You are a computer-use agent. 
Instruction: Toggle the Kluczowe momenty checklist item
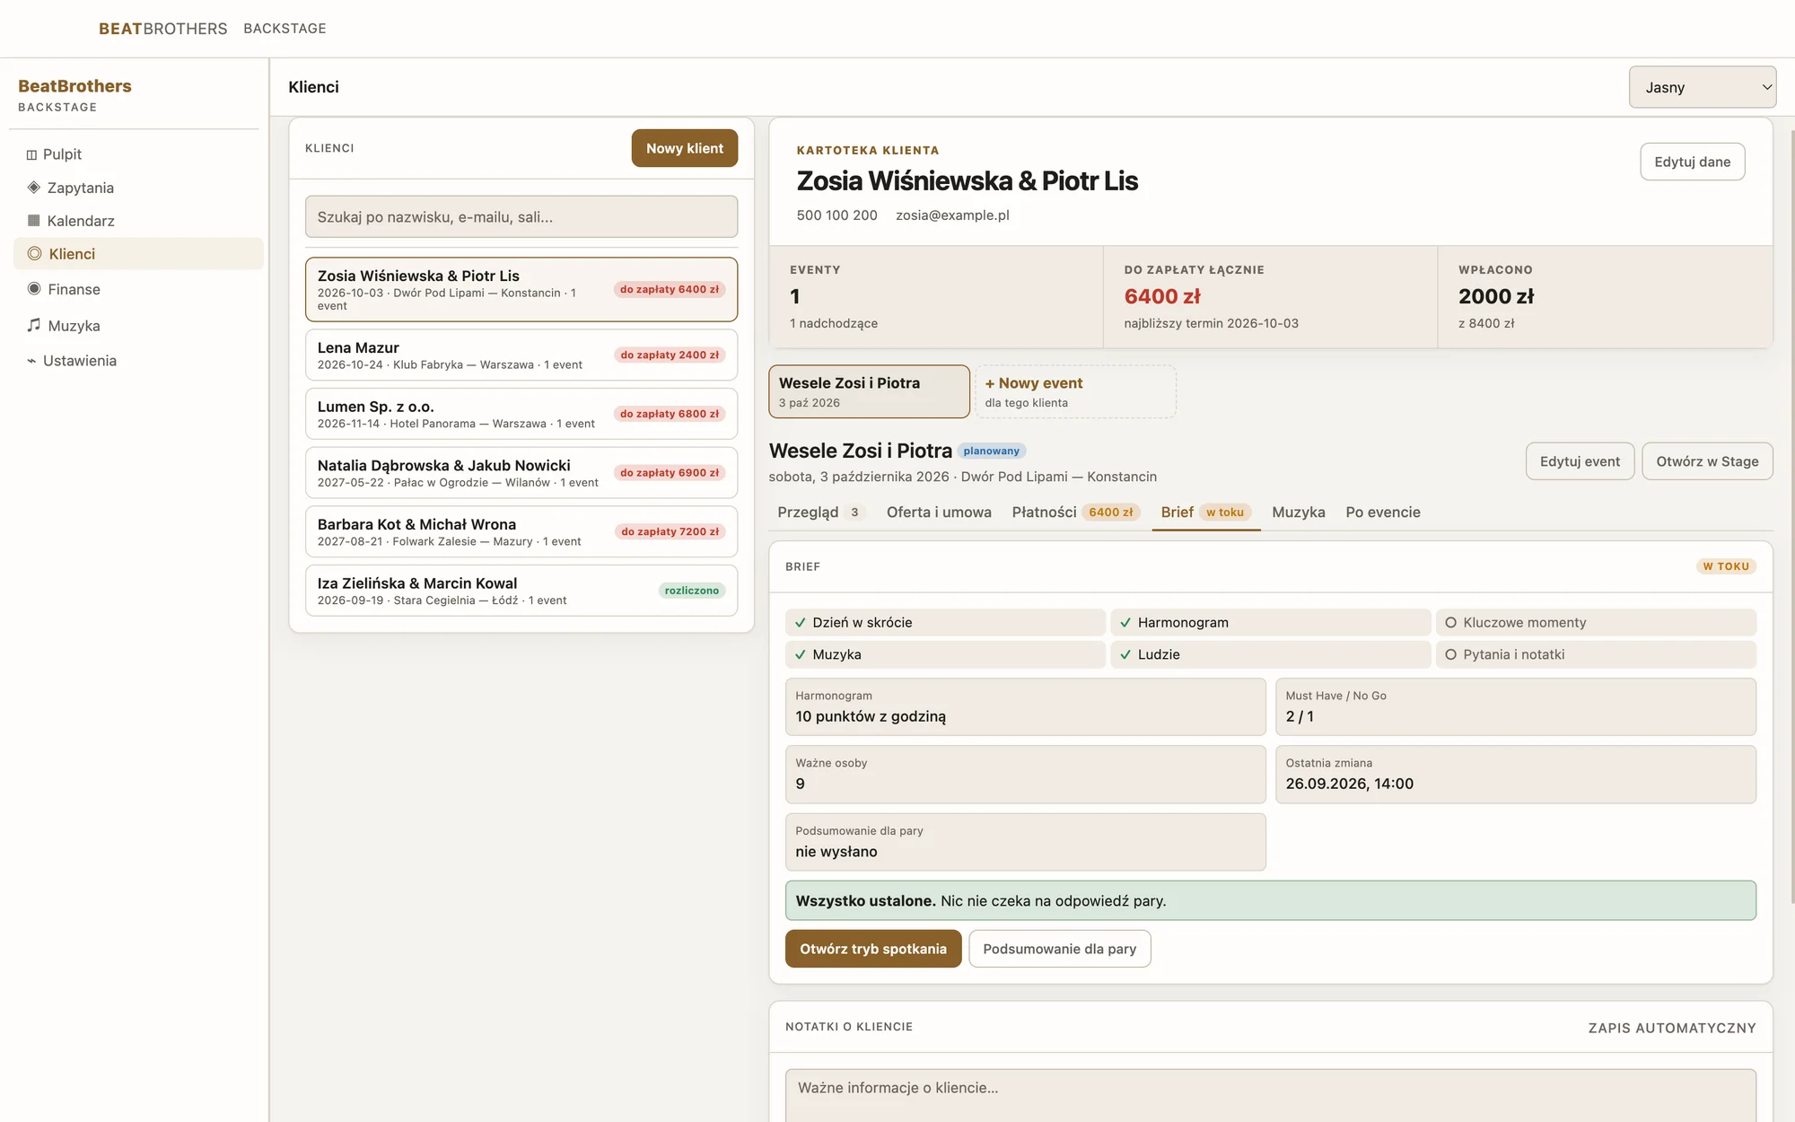[x=1596, y=623]
